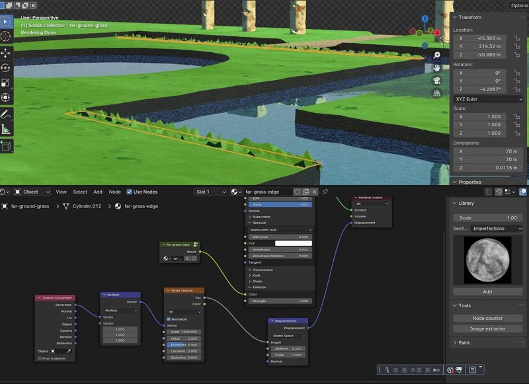Collapse the Library panel

pos(455,204)
